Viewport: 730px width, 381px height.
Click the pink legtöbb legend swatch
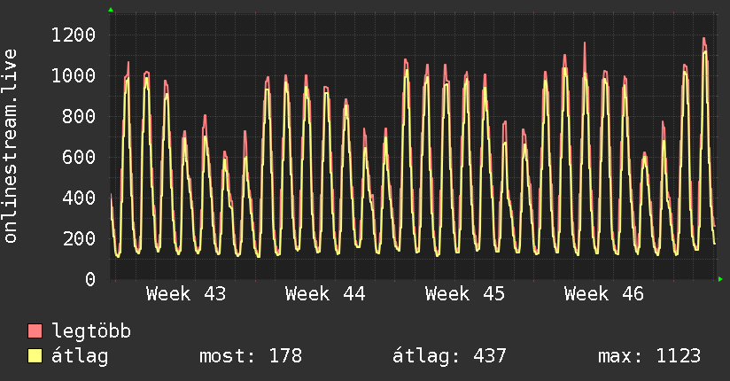pyautogui.click(x=35, y=331)
